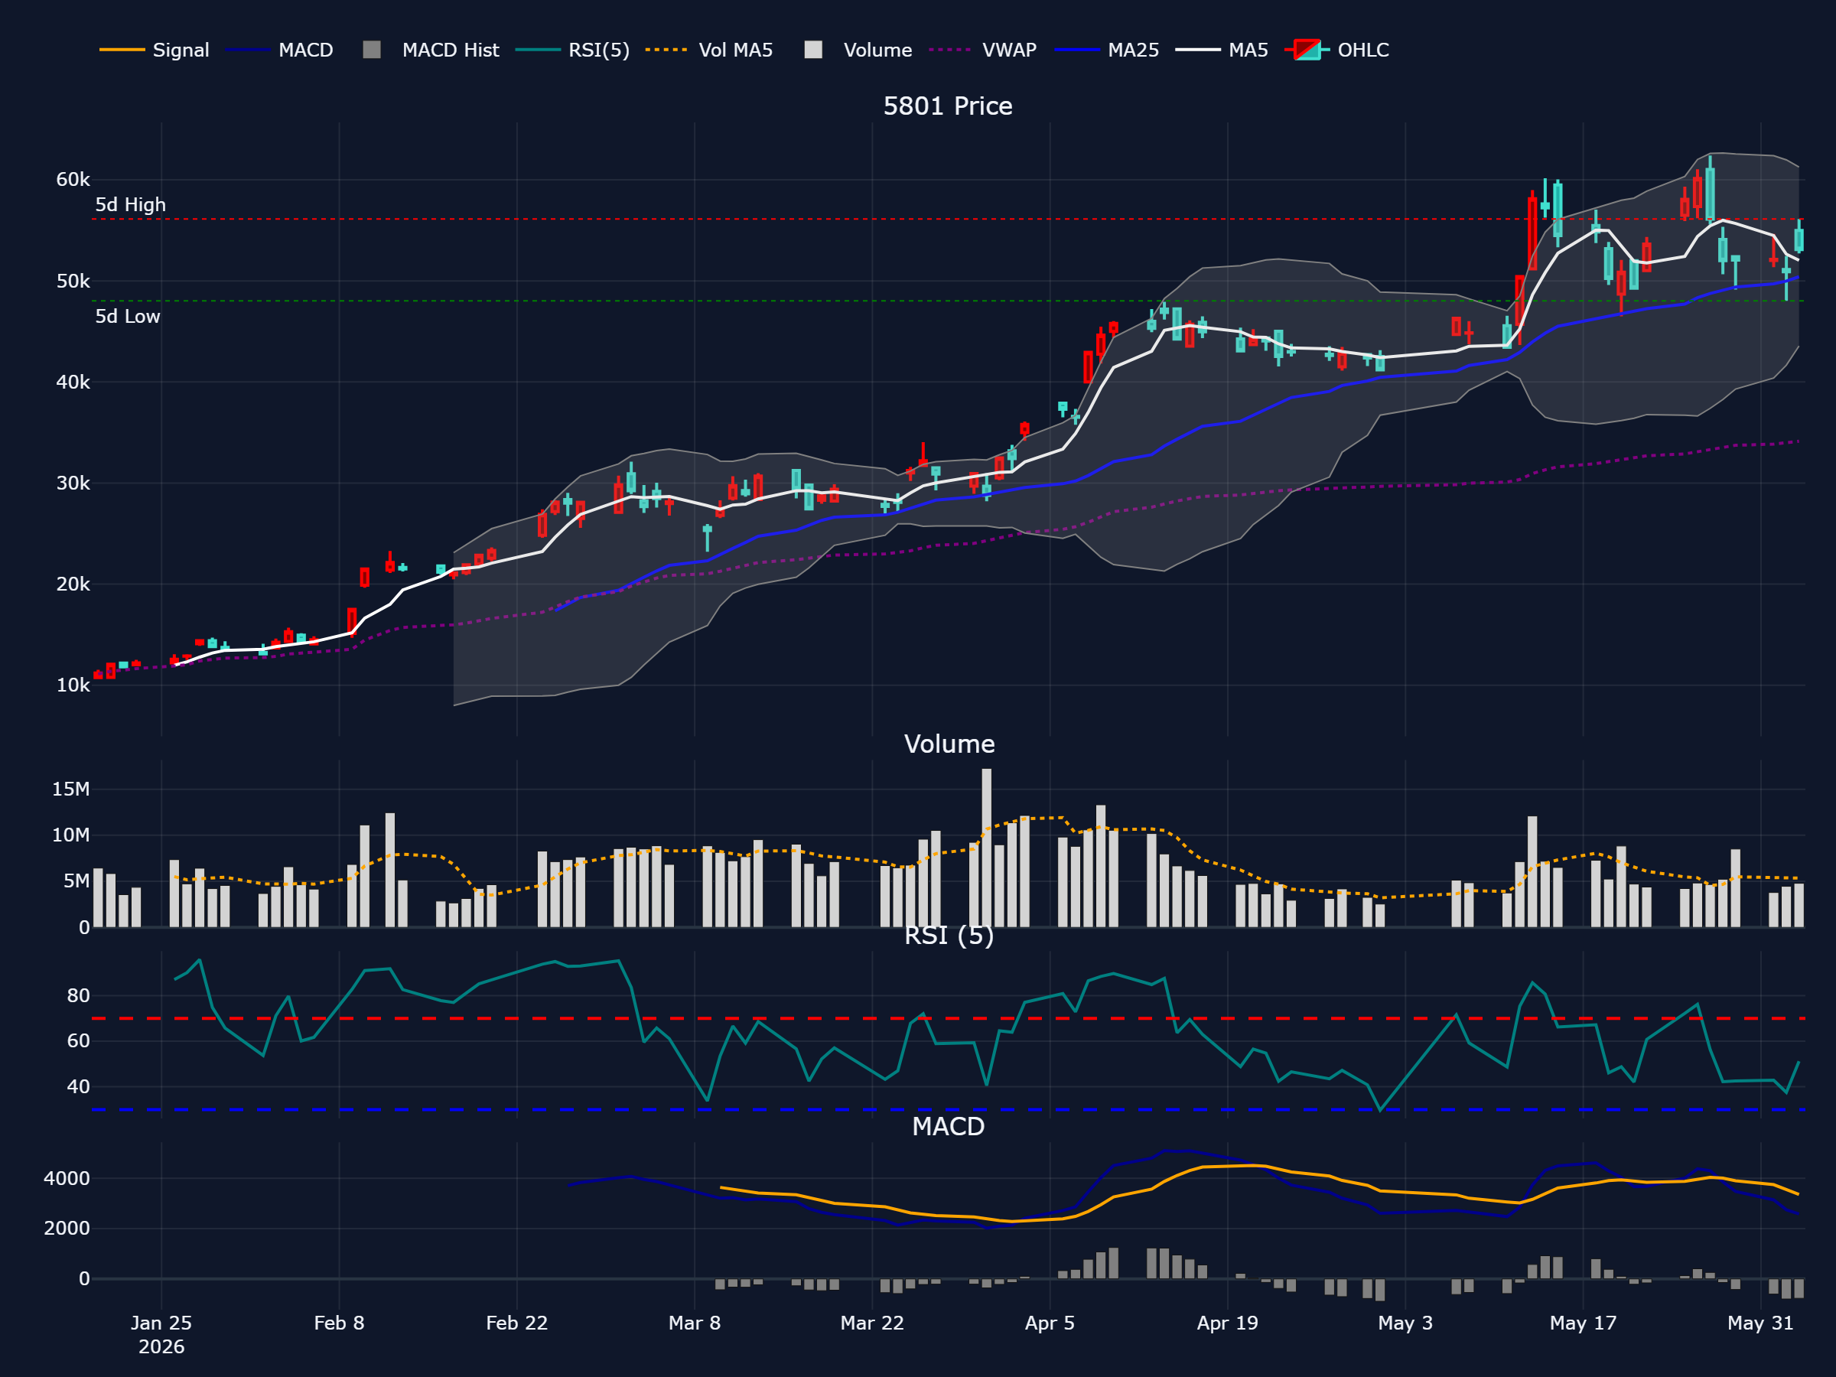Click the 0 label on the MACD axis
This screenshot has width=1836, height=1377.
(85, 1279)
